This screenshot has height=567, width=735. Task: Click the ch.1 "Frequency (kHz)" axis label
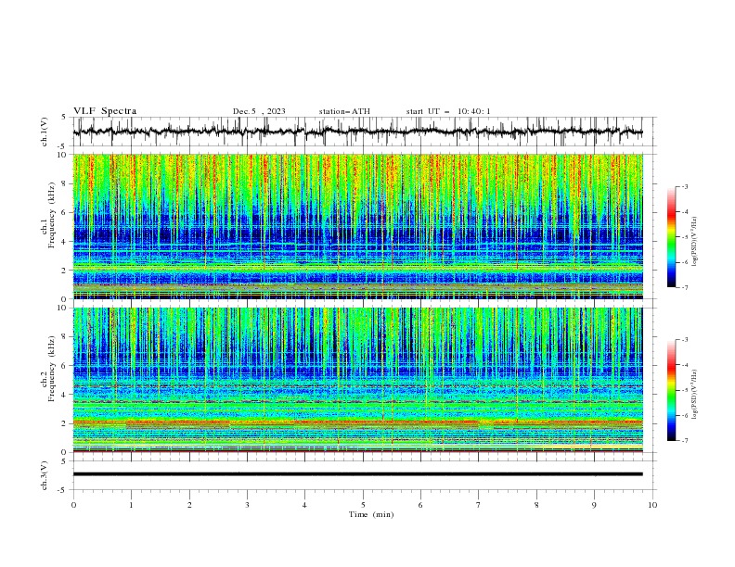52,216
